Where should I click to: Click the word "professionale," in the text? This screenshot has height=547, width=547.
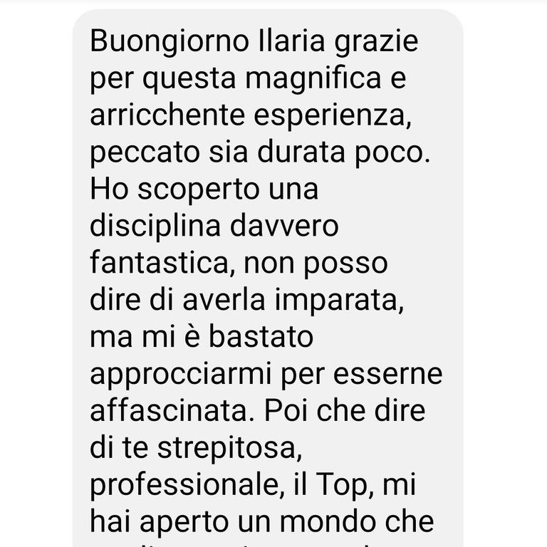click(187, 485)
